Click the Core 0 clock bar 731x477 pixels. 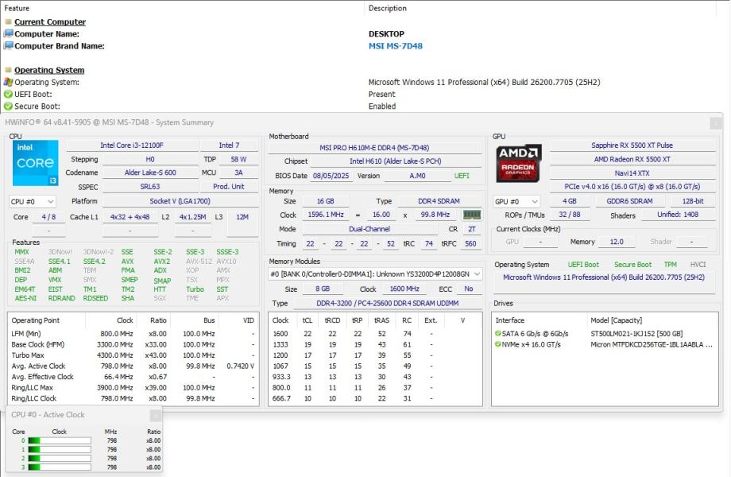(60, 440)
